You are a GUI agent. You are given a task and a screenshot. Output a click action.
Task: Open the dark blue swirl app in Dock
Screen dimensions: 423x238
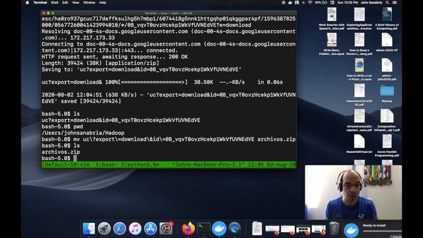(x=235, y=229)
